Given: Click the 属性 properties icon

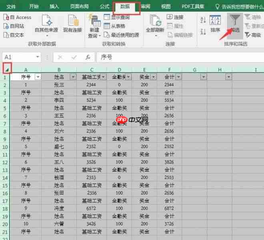Looking at the screenshot, I should pos(170,26).
